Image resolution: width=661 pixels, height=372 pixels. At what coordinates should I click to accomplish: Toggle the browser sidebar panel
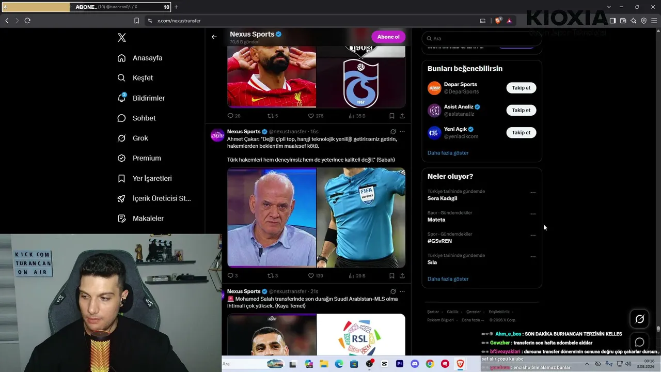[612, 21]
